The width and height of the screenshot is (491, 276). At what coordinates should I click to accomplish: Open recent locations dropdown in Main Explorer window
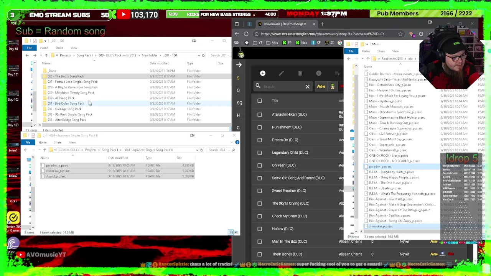[362, 59]
